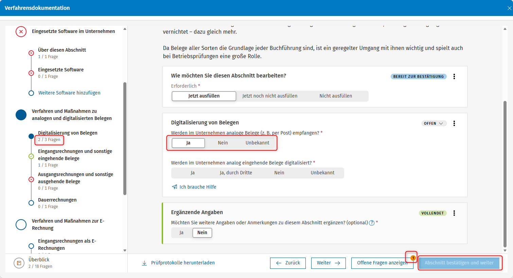Click the open circle icon beside Dauerrechnungen
This screenshot has height=278, width=513.
tap(31, 203)
